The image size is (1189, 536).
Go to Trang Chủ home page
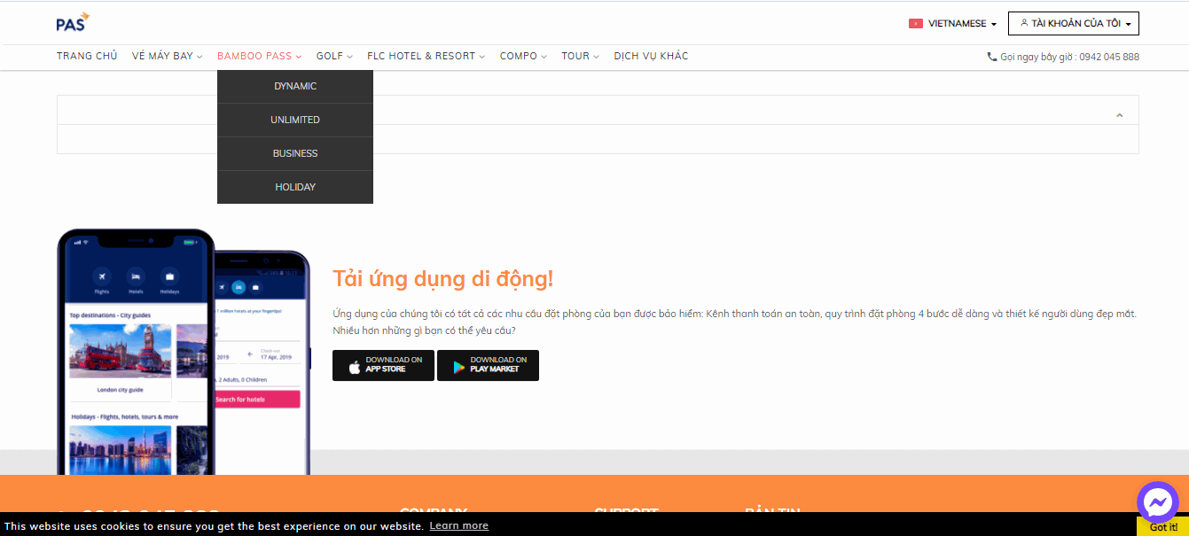pos(87,56)
